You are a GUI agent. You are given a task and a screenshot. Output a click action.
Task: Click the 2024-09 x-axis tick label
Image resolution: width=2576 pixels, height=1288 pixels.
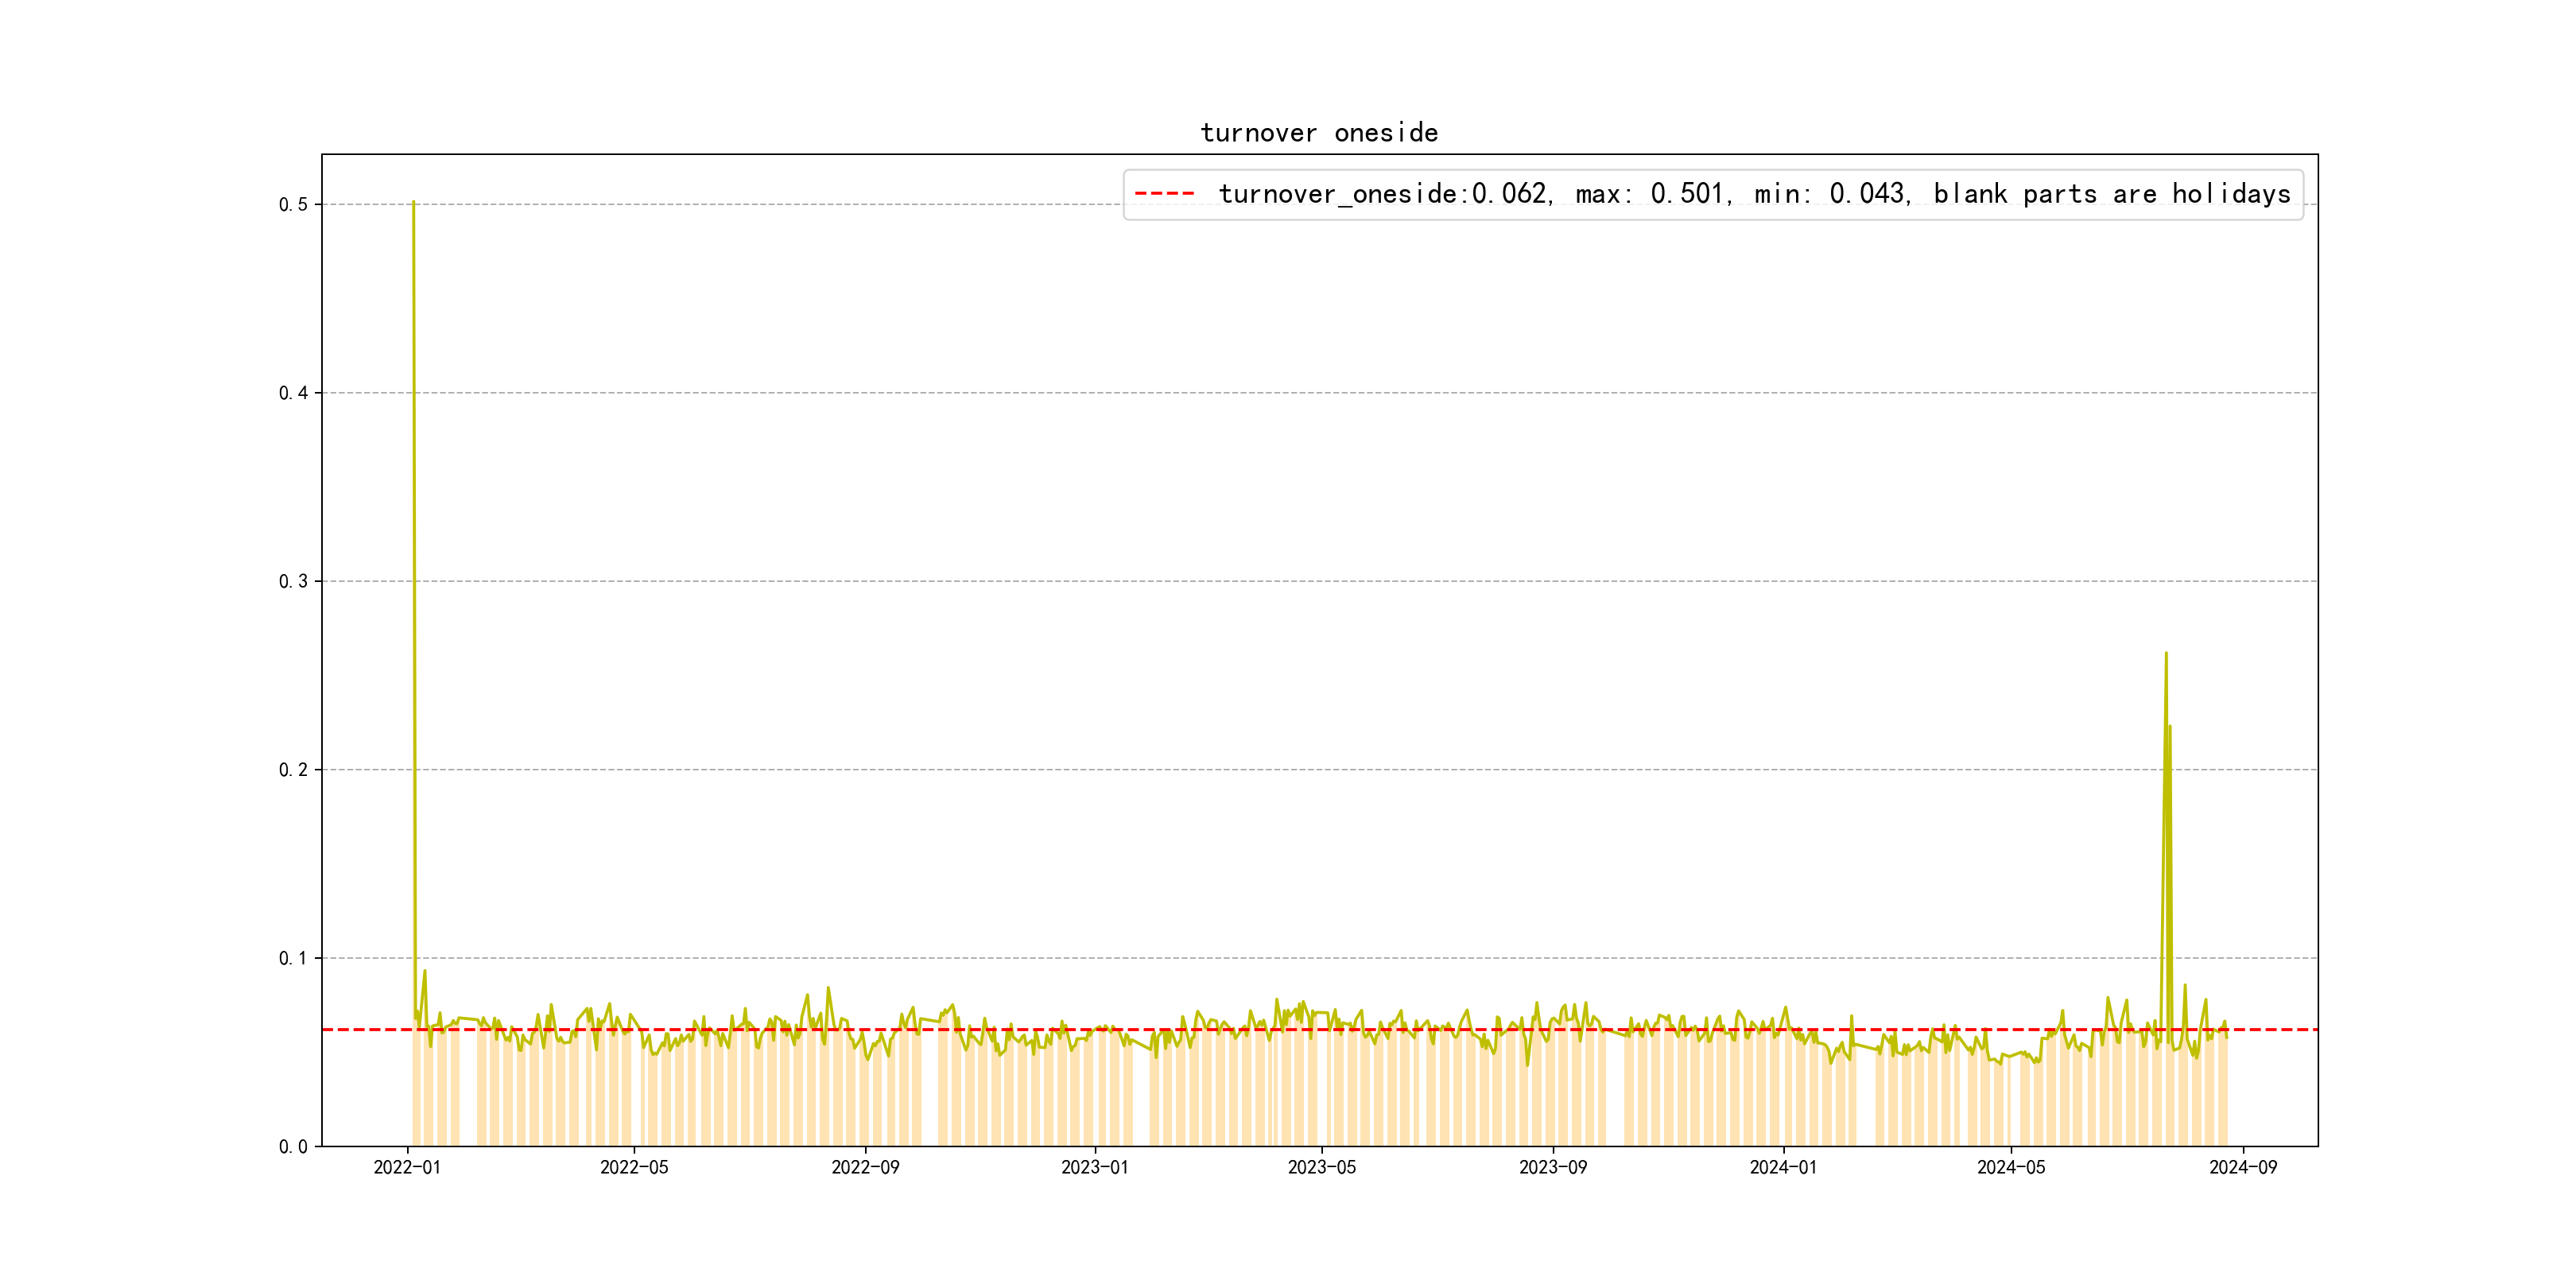pos(2243,1168)
